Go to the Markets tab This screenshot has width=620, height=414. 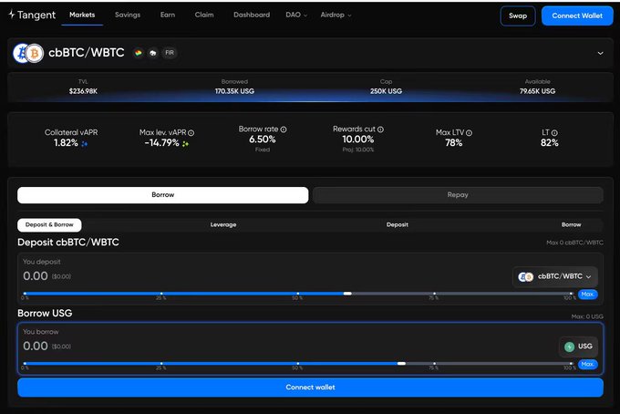82,15
